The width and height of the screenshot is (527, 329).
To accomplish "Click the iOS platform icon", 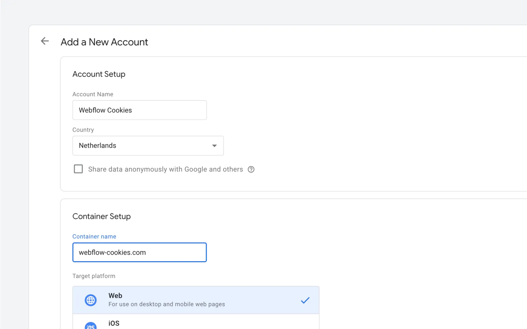I will [91, 325].
